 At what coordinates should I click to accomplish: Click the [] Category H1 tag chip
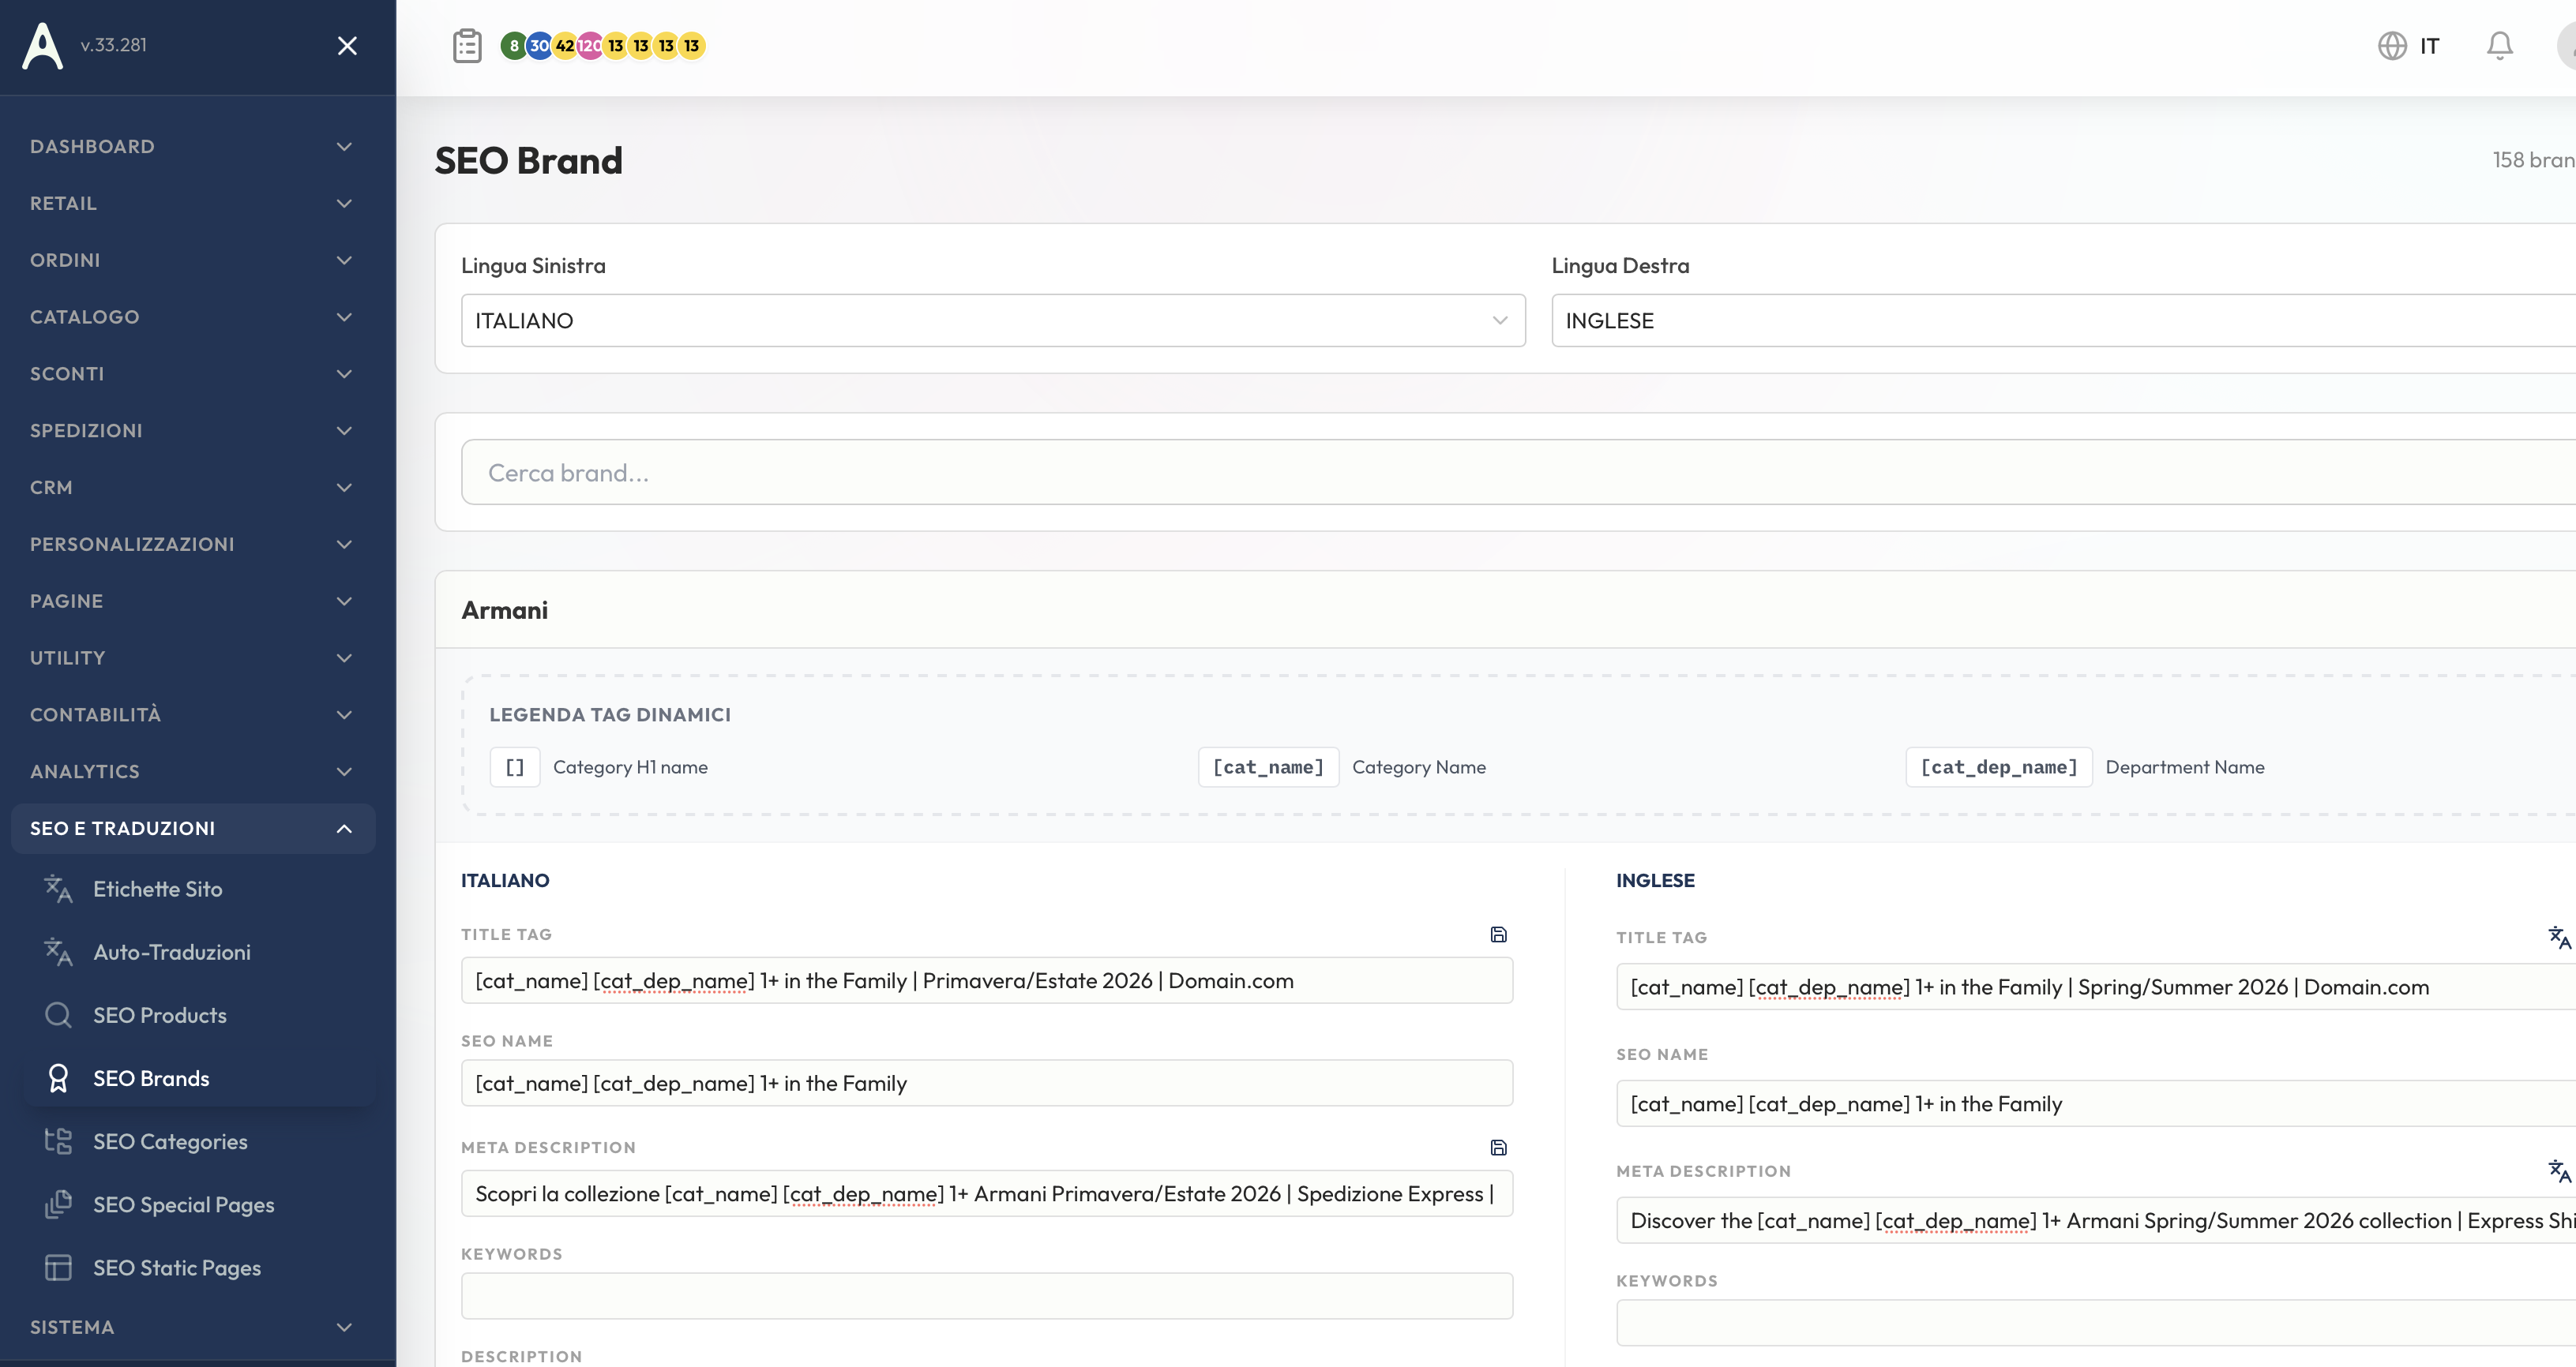coord(515,767)
